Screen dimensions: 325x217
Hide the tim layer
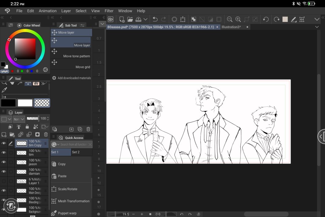click(x=4, y=153)
